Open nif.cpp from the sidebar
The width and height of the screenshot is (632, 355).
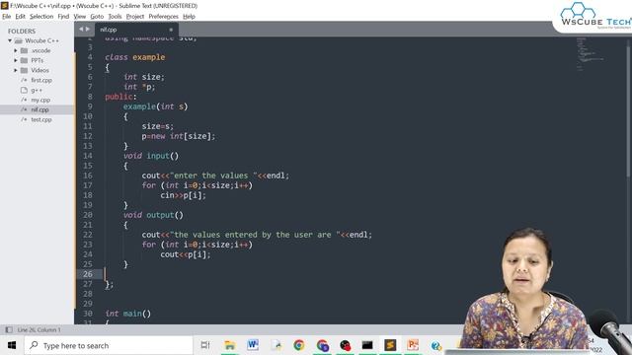tap(39, 109)
